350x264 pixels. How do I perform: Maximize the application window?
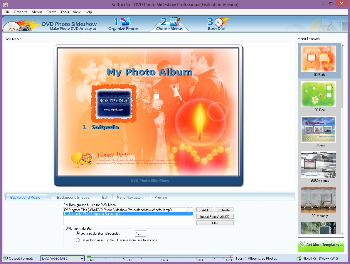coord(331,4)
